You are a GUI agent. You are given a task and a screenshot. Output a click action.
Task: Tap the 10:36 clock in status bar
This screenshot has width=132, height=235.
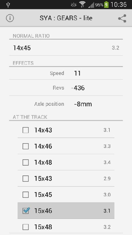pos(119,5)
